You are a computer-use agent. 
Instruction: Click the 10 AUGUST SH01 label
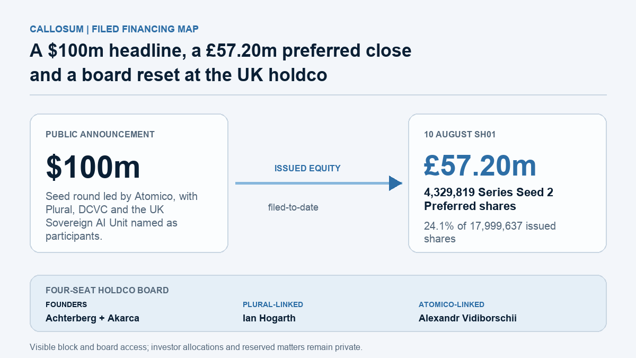[x=460, y=135]
